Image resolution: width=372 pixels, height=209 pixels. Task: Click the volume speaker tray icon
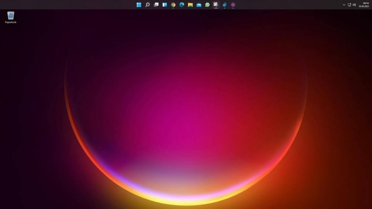point(354,5)
